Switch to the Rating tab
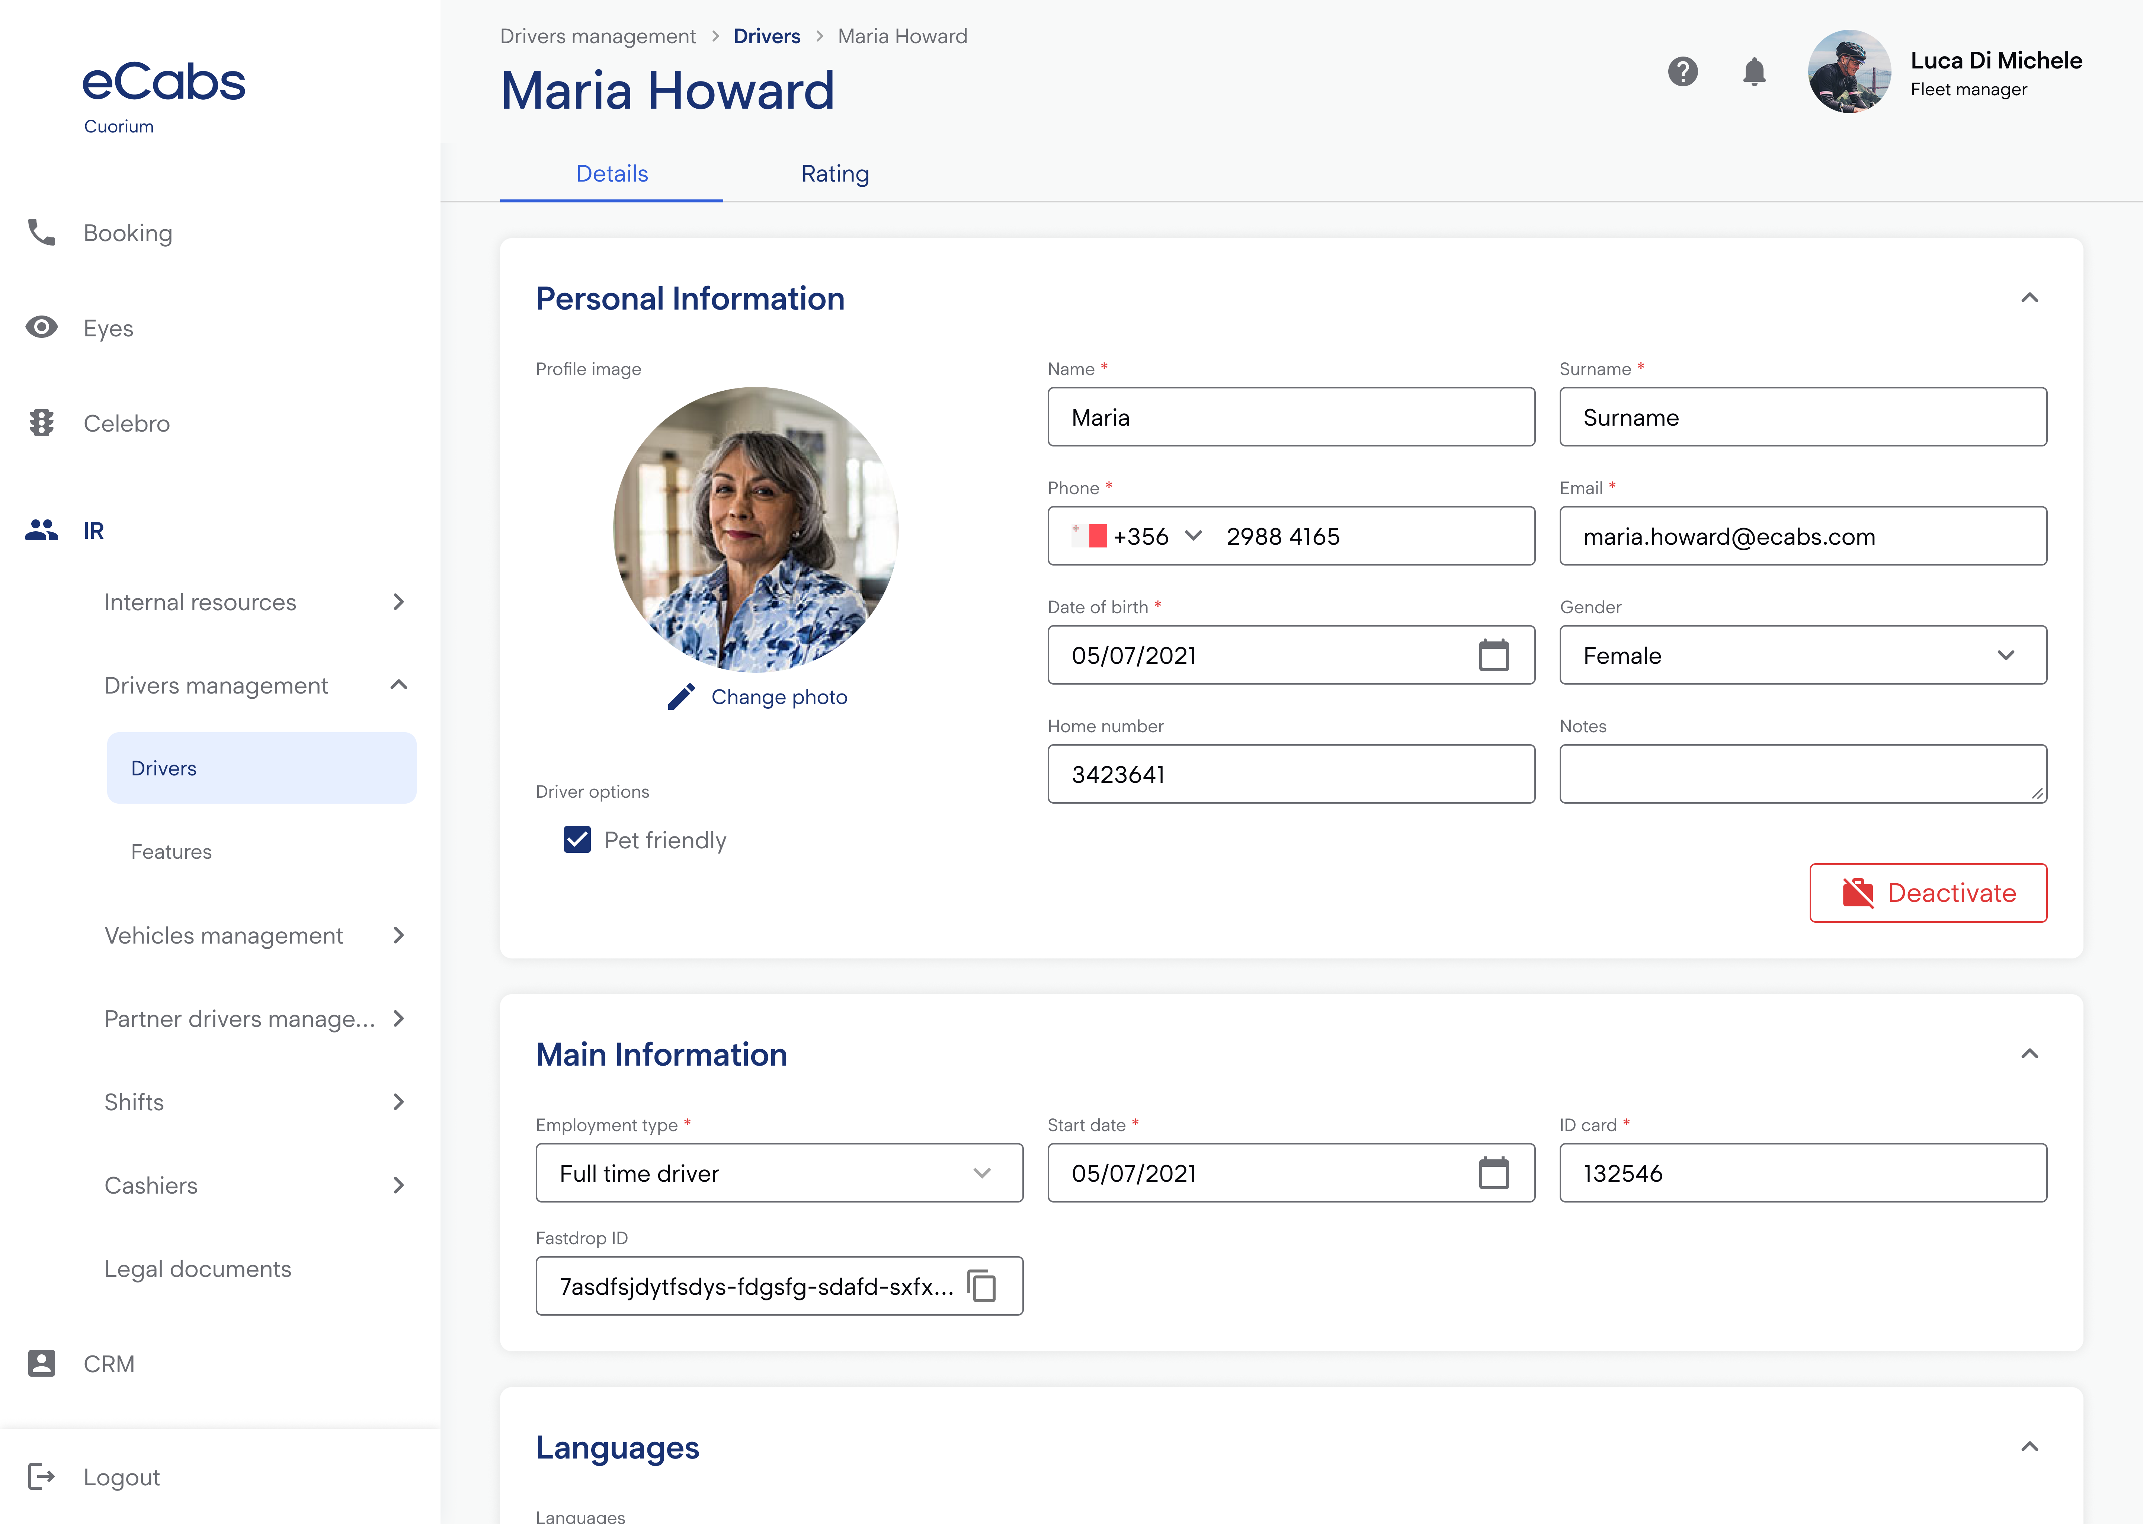The image size is (2143, 1524). coord(835,174)
